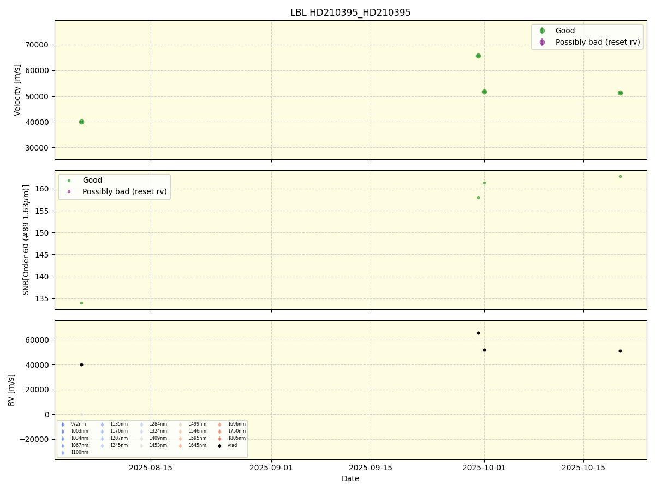This screenshot has height=491, width=655.
Task: Click the 1750nm legend marker
Action: (x=219, y=432)
